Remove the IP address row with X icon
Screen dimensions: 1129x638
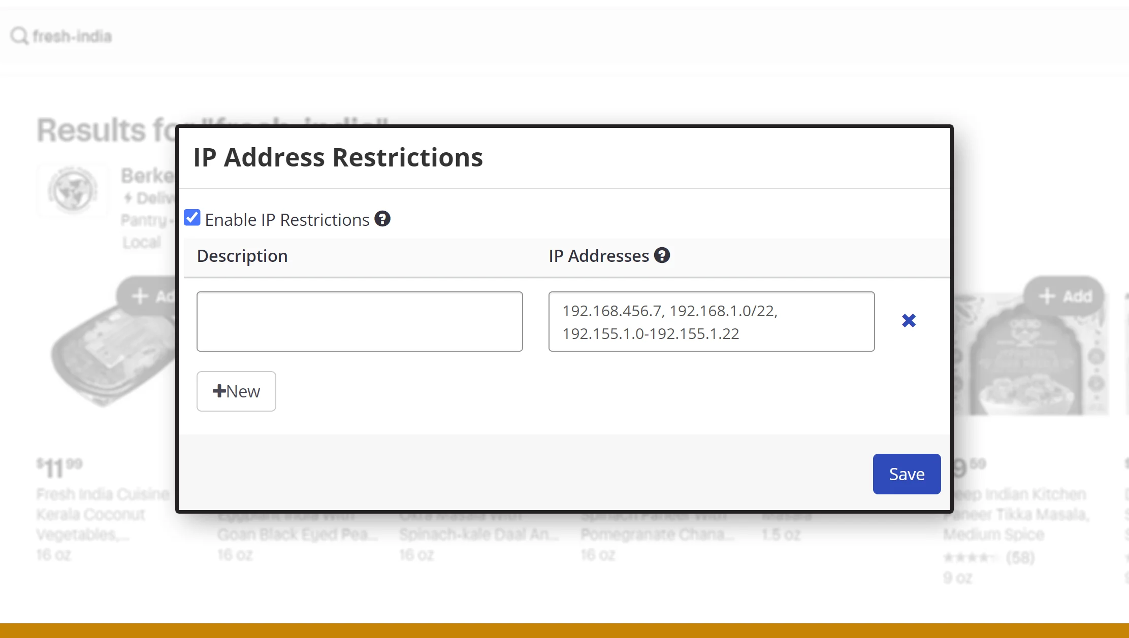(909, 321)
